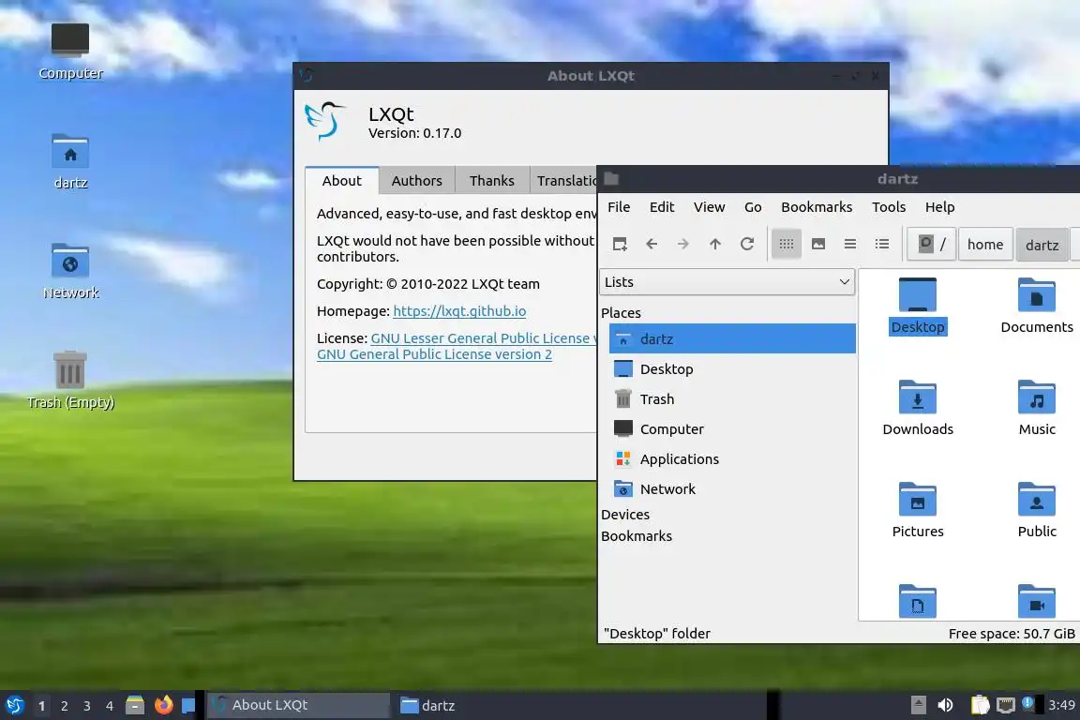Select Desktop in the Places list
The height and width of the screenshot is (720, 1080).
point(732,368)
